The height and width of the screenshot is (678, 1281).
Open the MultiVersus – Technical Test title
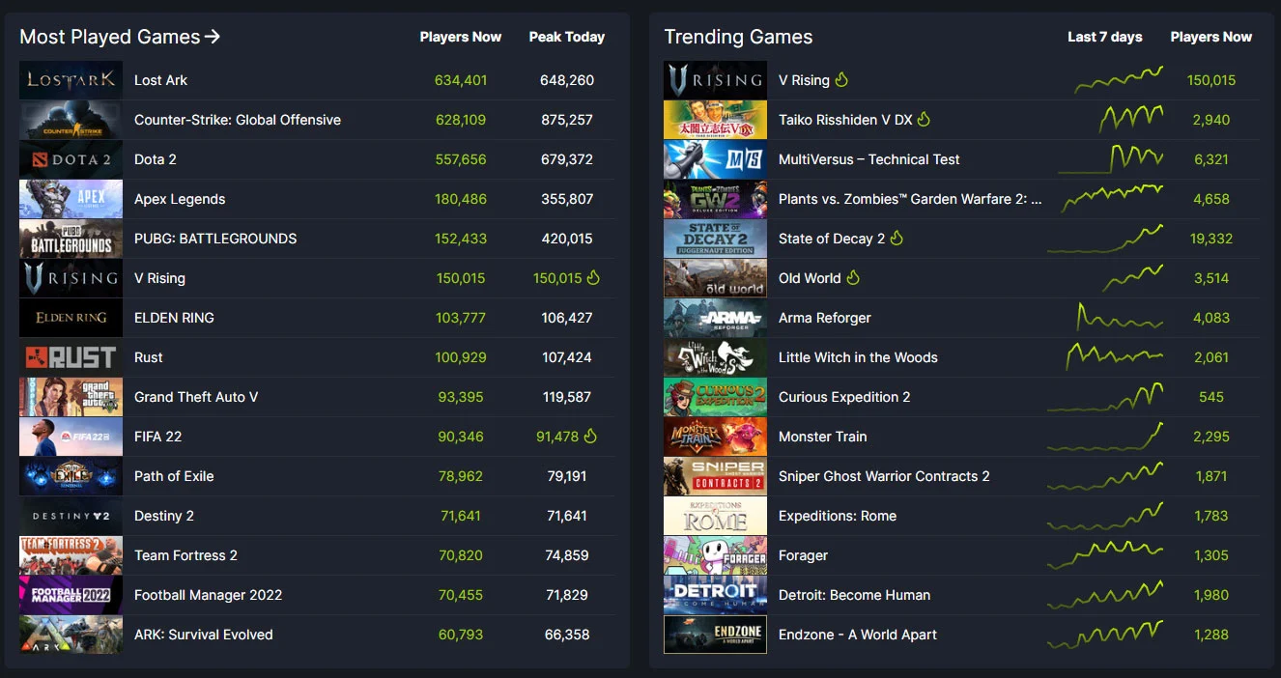869,159
